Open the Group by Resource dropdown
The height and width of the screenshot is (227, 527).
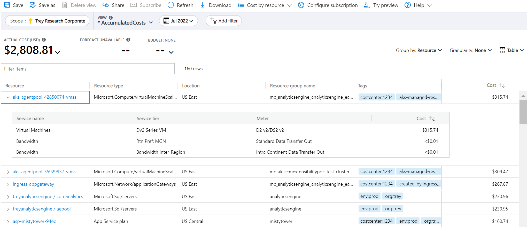pyautogui.click(x=419, y=50)
